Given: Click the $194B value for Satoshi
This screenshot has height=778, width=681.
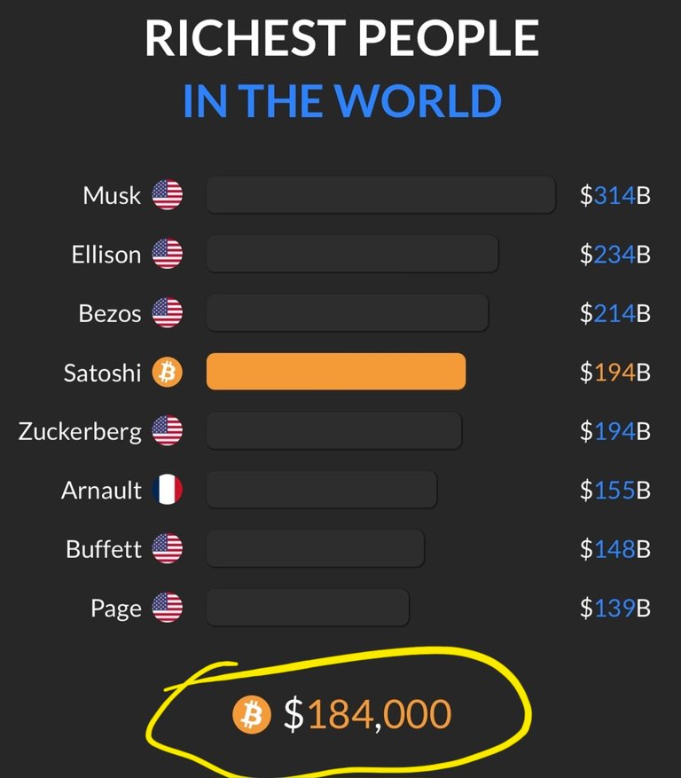Looking at the screenshot, I should click(615, 372).
